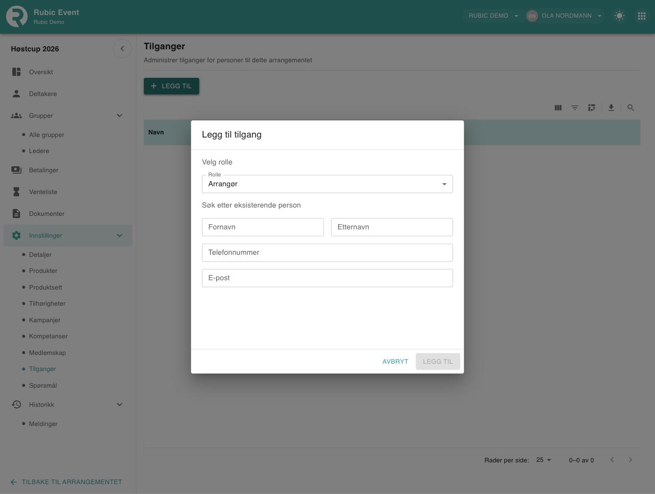
Task: Click the table settings icon beside filter
Action: (592, 108)
